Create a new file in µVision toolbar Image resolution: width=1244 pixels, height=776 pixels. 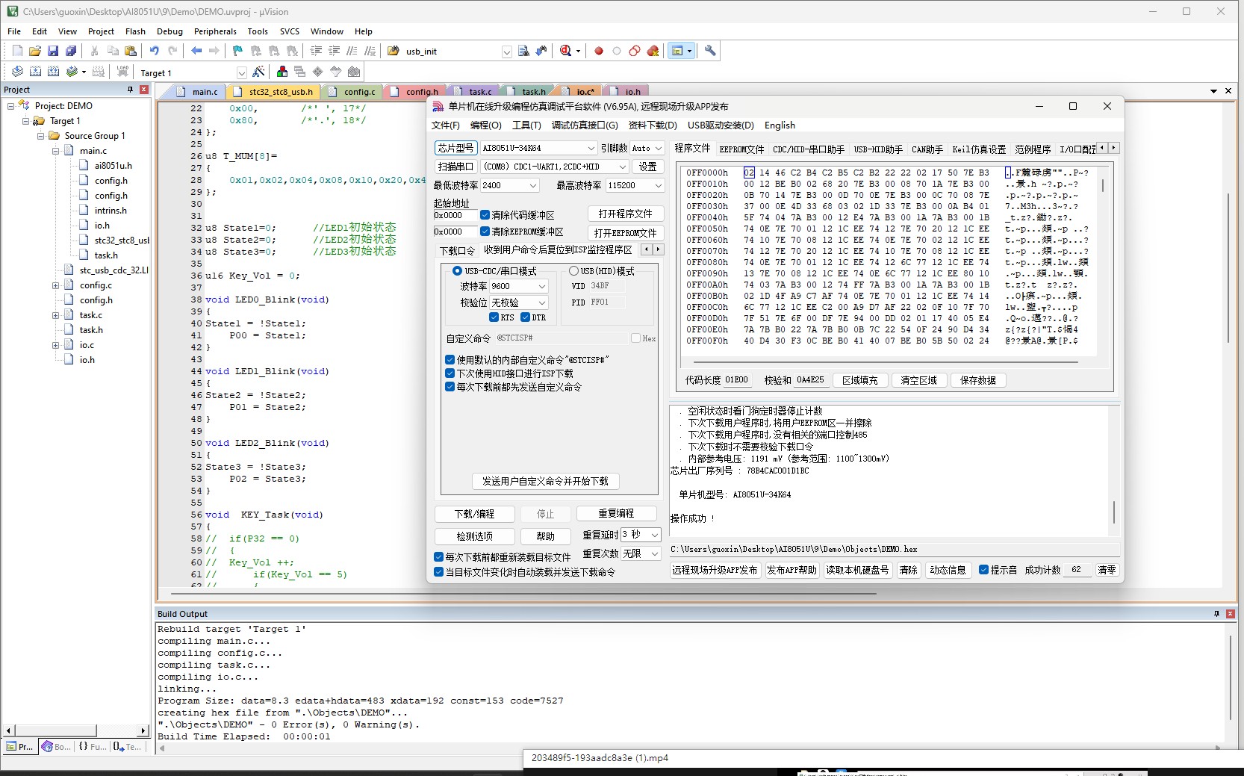click(17, 51)
